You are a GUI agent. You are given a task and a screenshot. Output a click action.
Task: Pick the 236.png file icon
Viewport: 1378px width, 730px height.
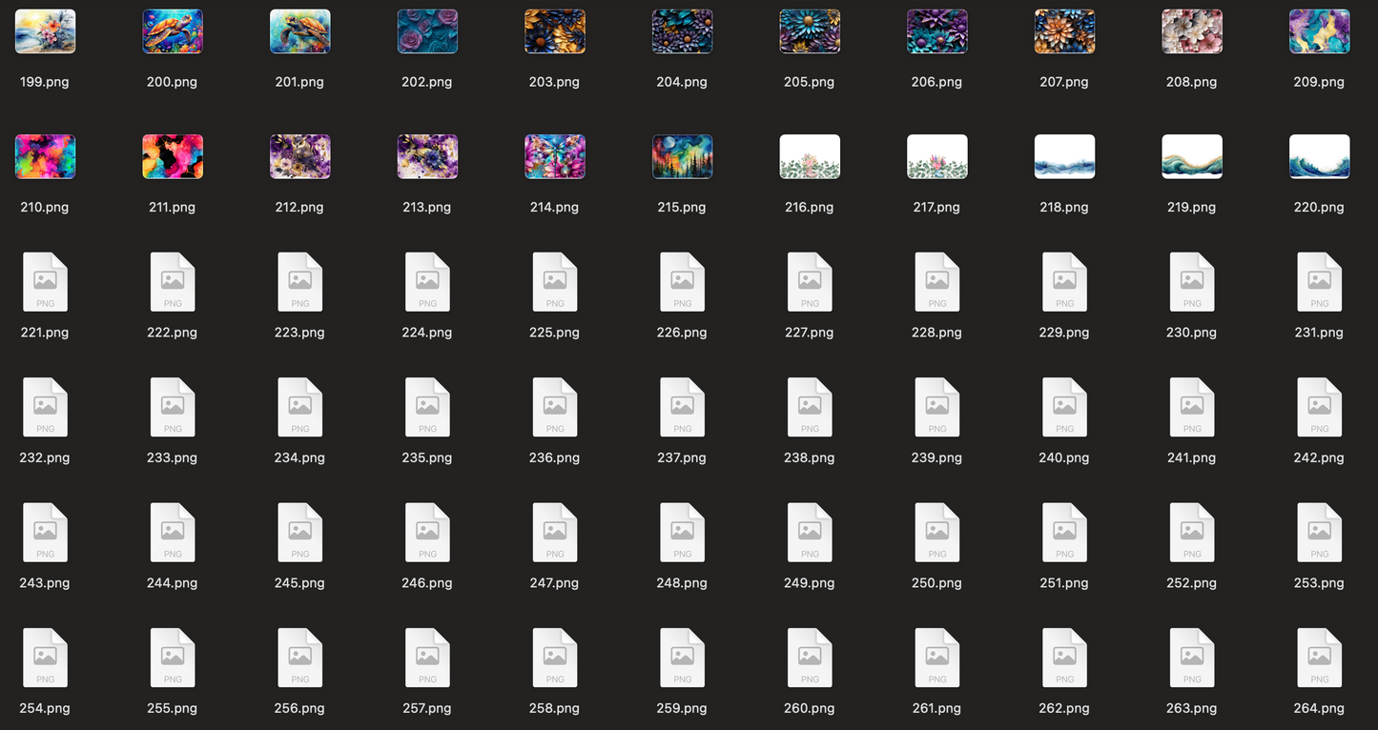554,407
